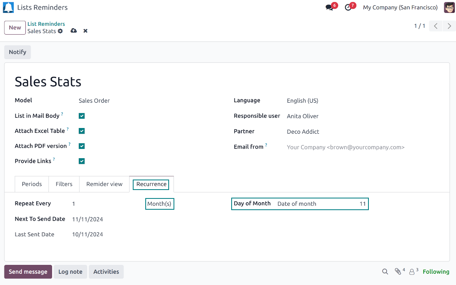Open the activities clock icon
Screen dimensions: 456x285
[x=348, y=8]
